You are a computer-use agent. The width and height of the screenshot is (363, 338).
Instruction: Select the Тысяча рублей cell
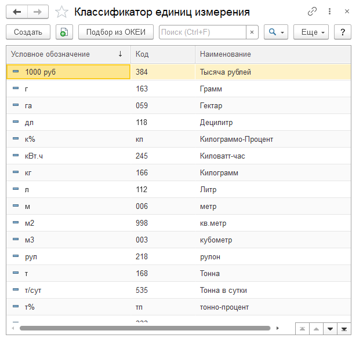click(x=273, y=72)
